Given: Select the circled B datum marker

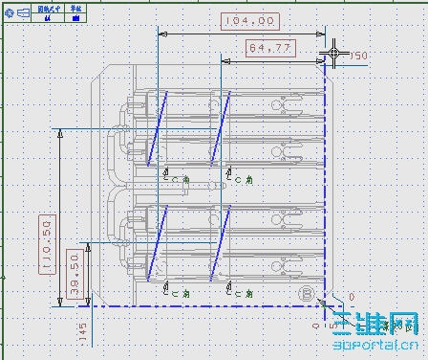Looking at the screenshot, I should [307, 294].
